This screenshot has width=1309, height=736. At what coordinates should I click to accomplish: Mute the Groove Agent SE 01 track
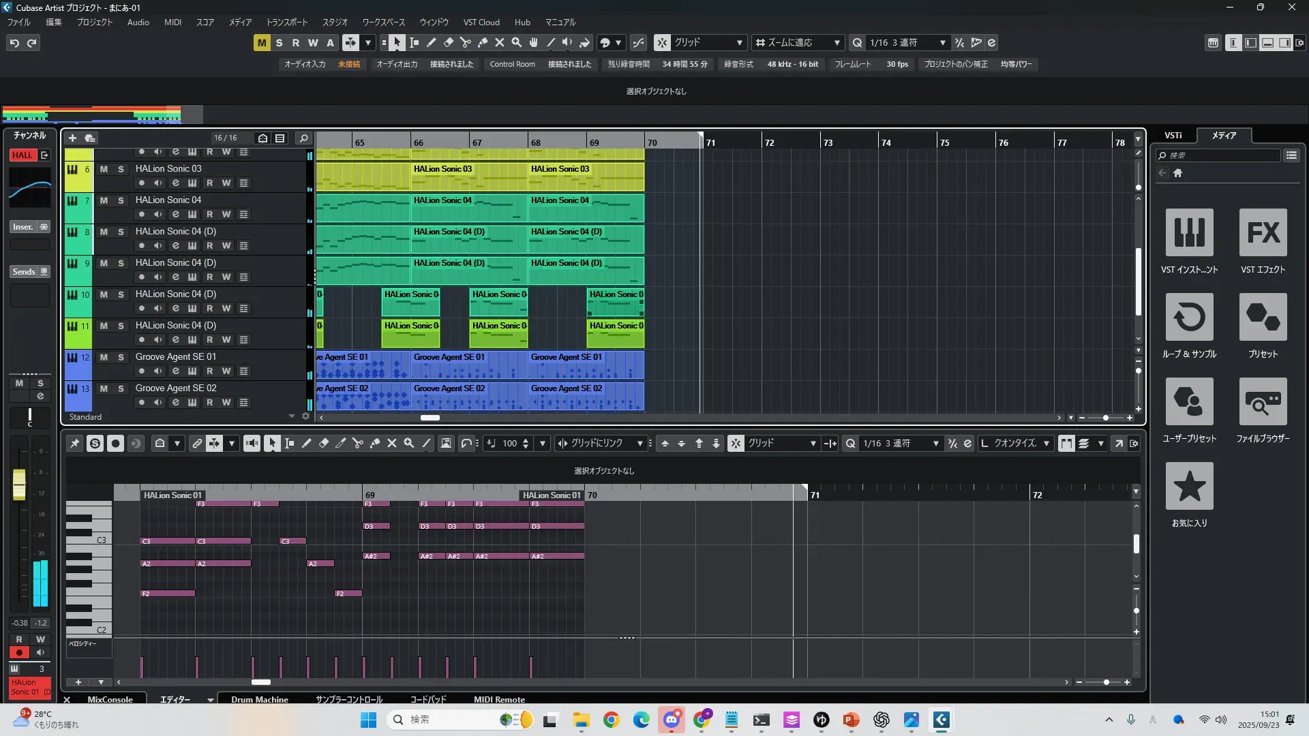104,357
